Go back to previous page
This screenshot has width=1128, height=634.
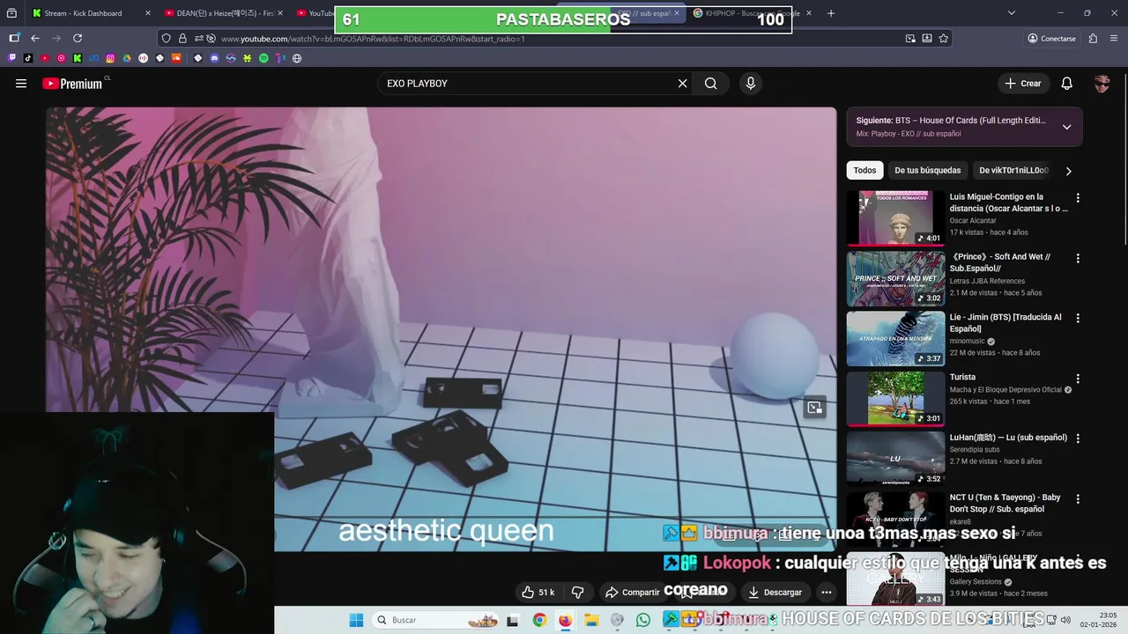(35, 38)
